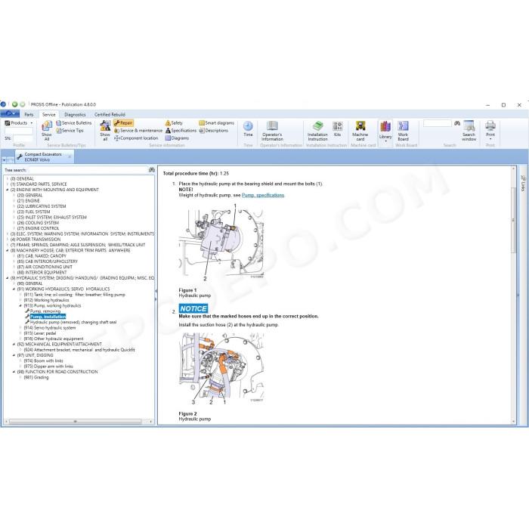Select (981) Grading item
The width and height of the screenshot is (529, 529).
click(x=36, y=378)
